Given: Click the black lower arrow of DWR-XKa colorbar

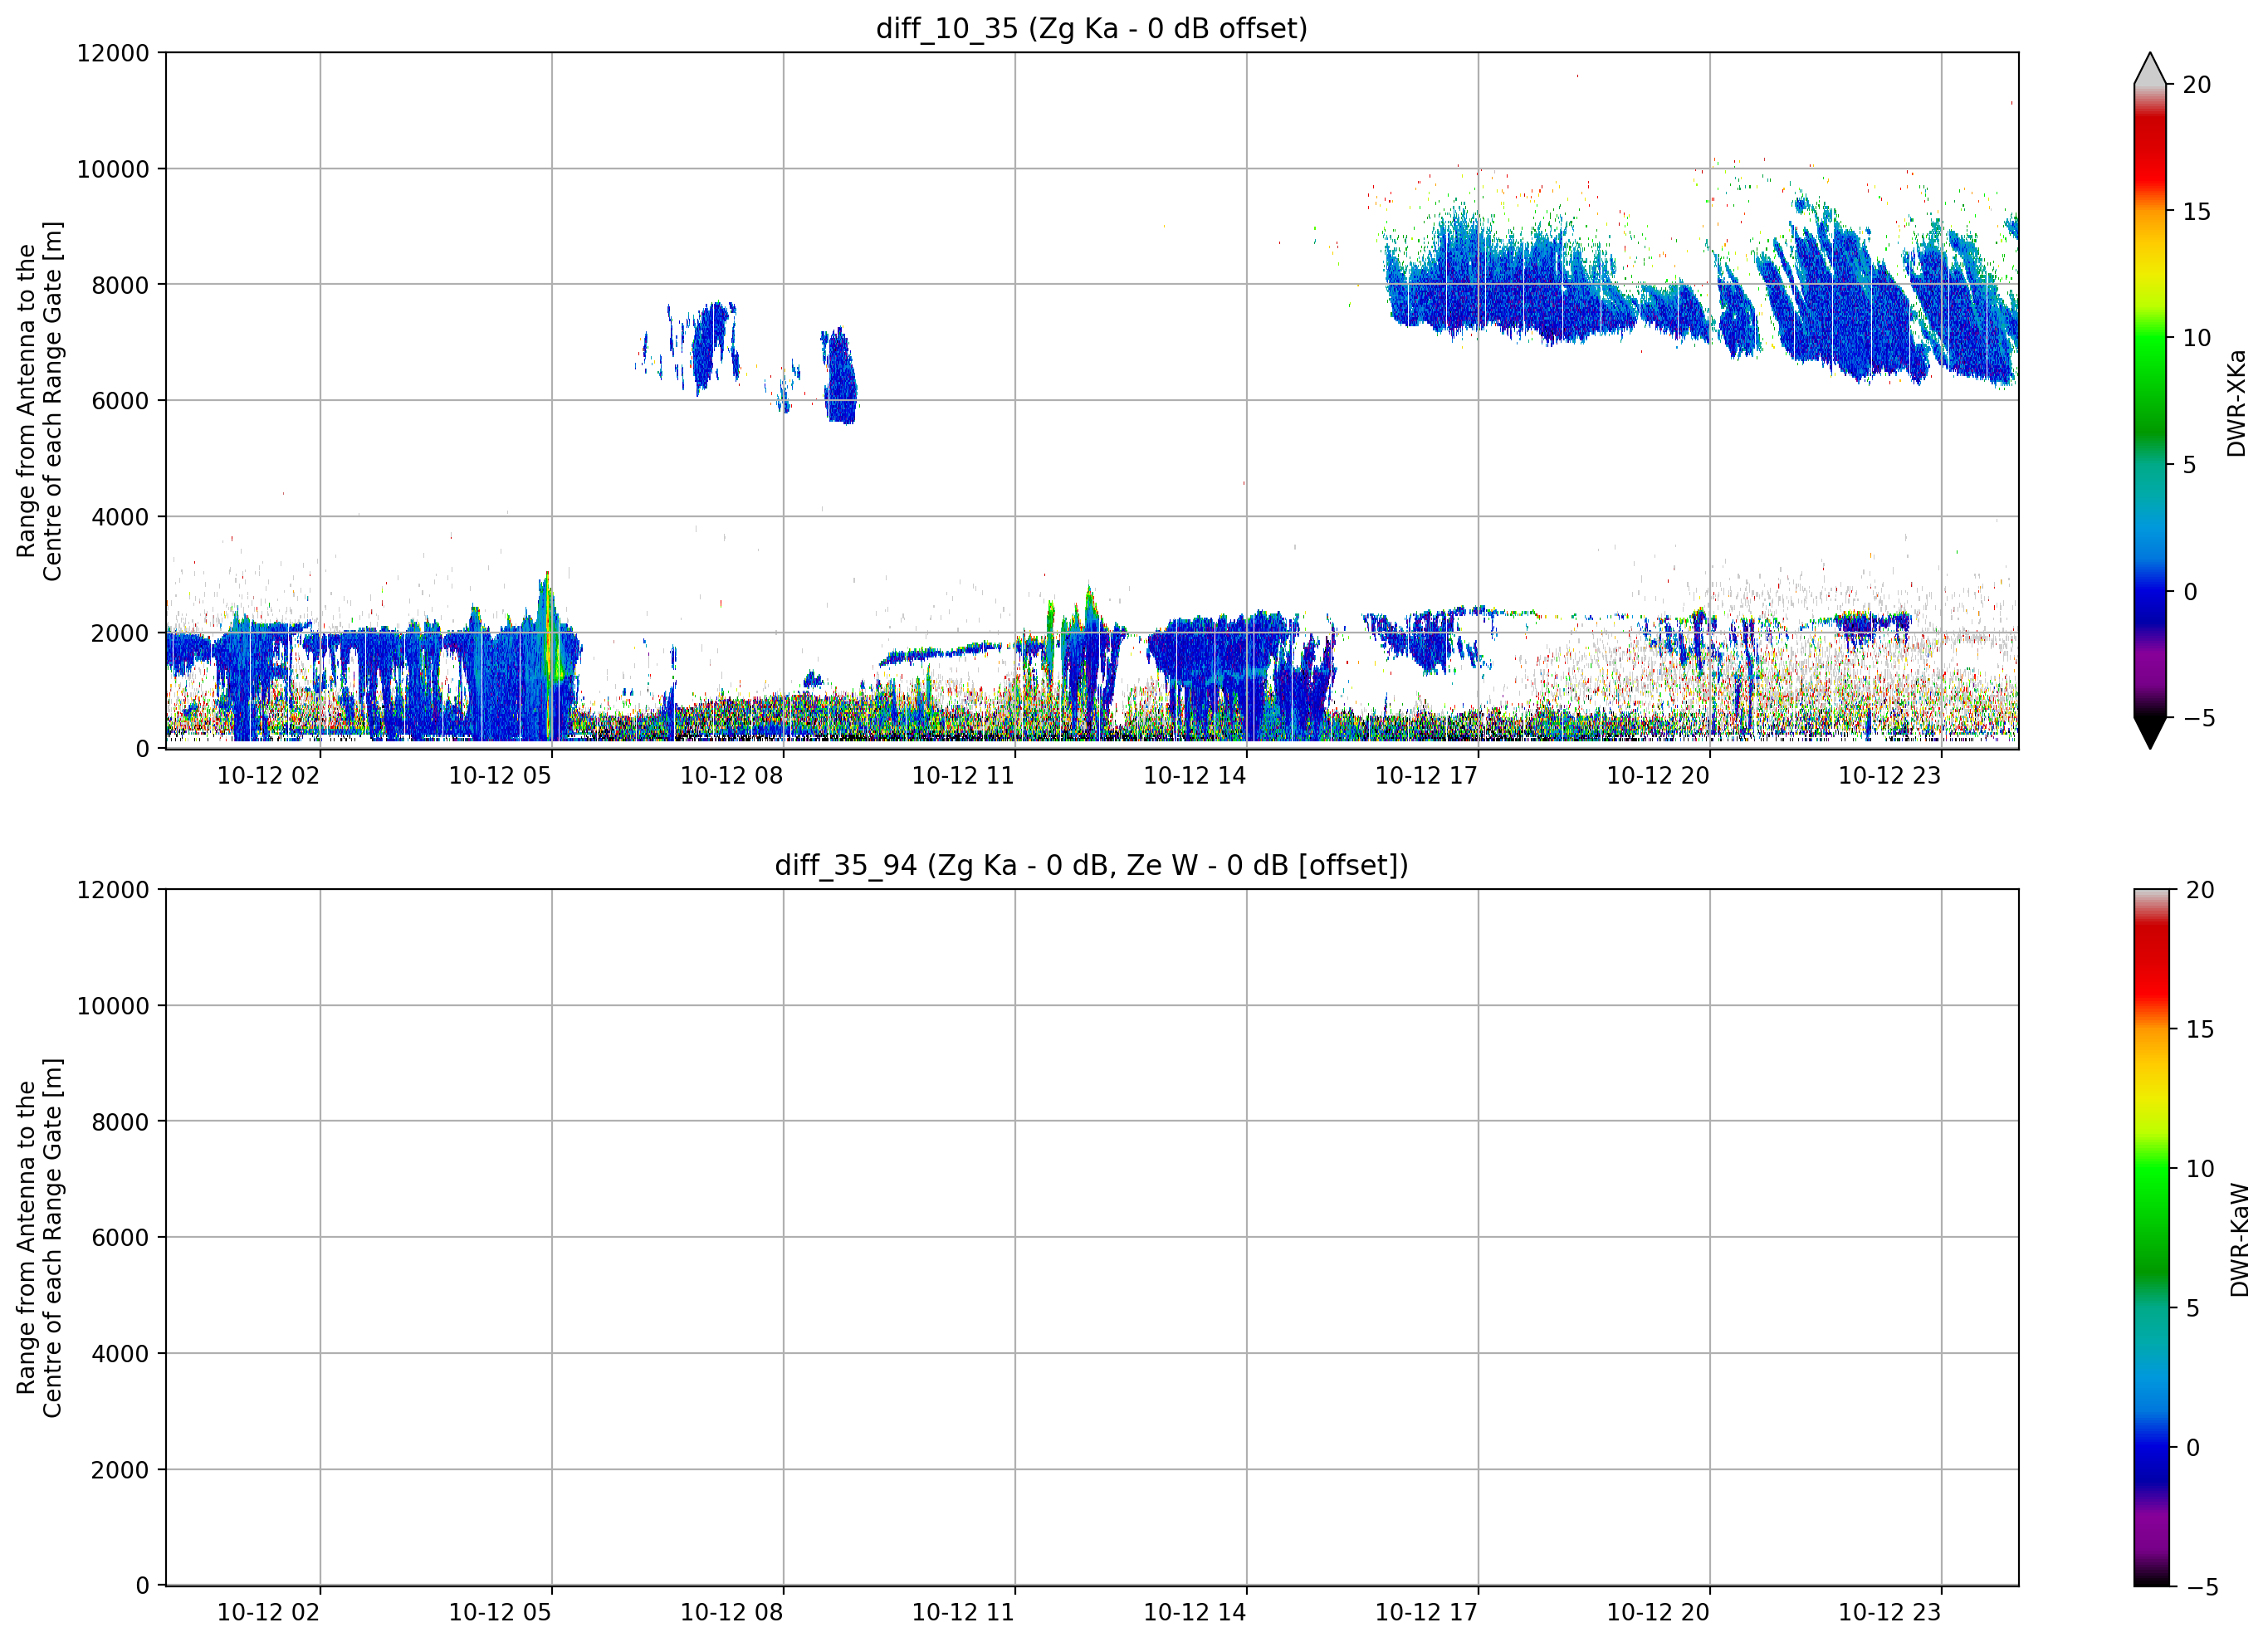Looking at the screenshot, I should (2150, 733).
